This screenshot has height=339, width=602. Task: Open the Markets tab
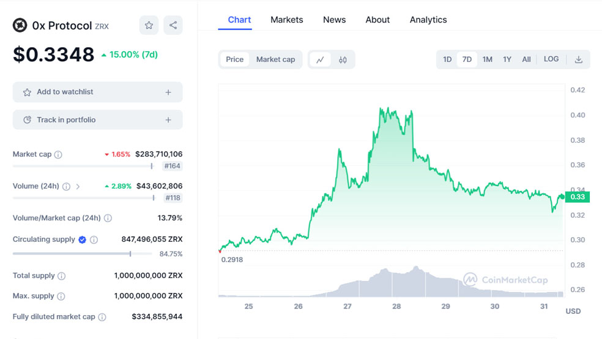tap(287, 20)
